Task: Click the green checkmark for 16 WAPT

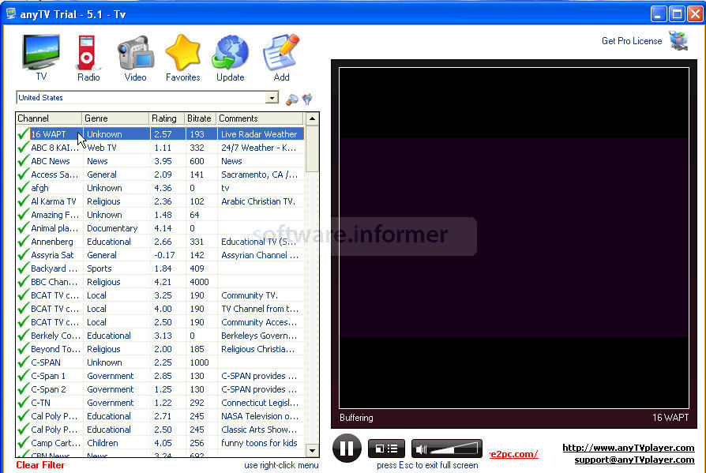Action: (24, 134)
